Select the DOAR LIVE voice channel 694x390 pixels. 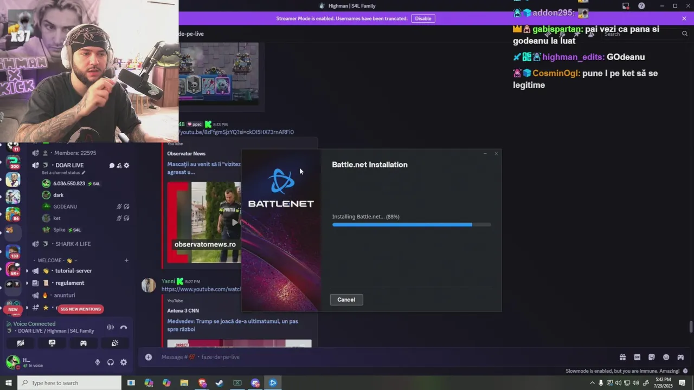[x=69, y=165]
